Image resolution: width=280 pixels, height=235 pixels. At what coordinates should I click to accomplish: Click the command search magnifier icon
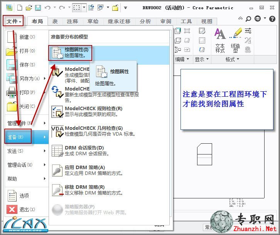click(248, 18)
